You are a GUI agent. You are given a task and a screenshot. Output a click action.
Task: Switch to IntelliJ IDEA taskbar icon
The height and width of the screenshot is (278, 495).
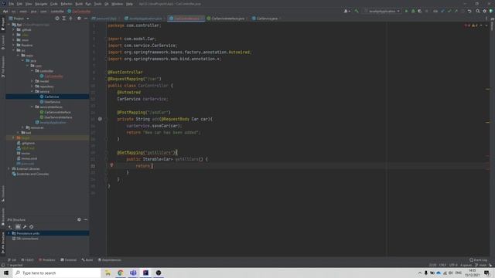pos(145,273)
